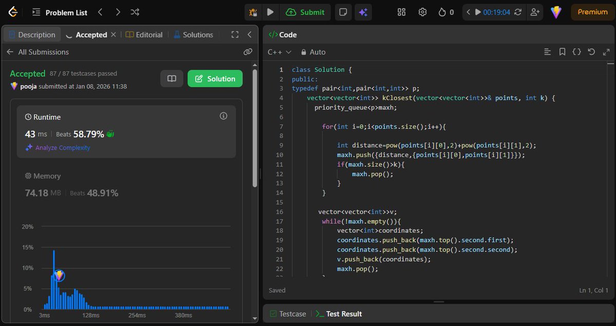Viewport: 616px width, 326px height.
Task: Open the profile avatar menu
Action: [556, 12]
